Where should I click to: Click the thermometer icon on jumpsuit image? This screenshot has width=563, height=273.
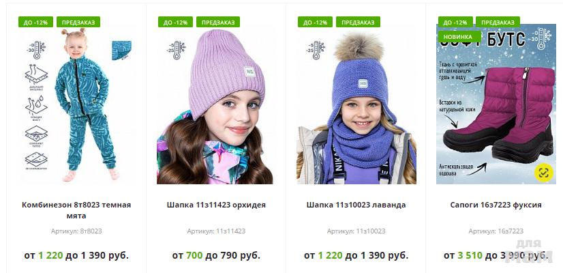coord(36,50)
